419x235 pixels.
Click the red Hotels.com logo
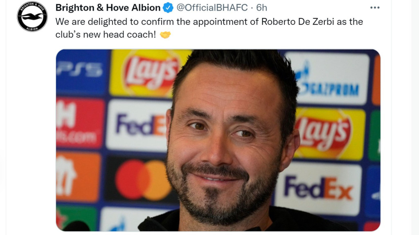click(80, 123)
